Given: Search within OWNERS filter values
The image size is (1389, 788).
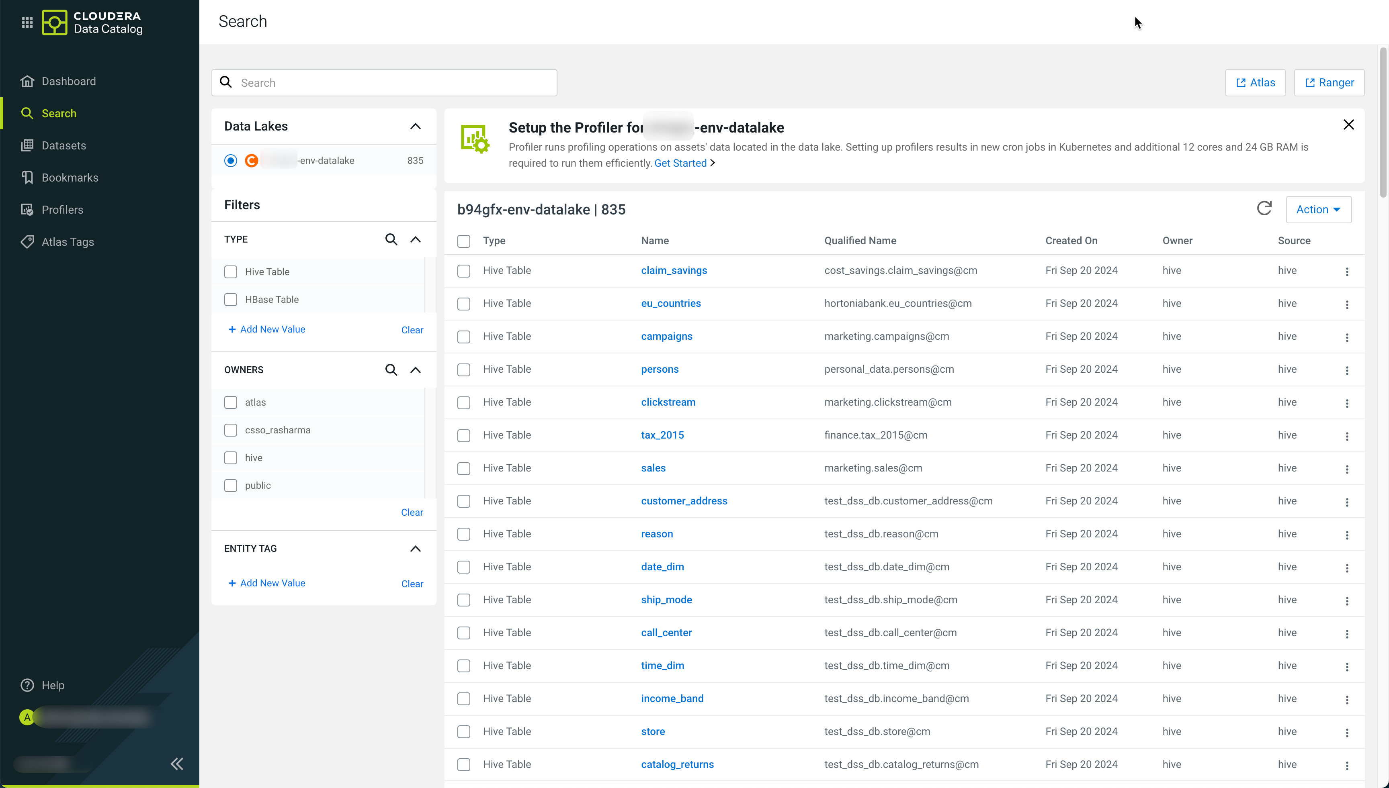Looking at the screenshot, I should [x=391, y=370].
